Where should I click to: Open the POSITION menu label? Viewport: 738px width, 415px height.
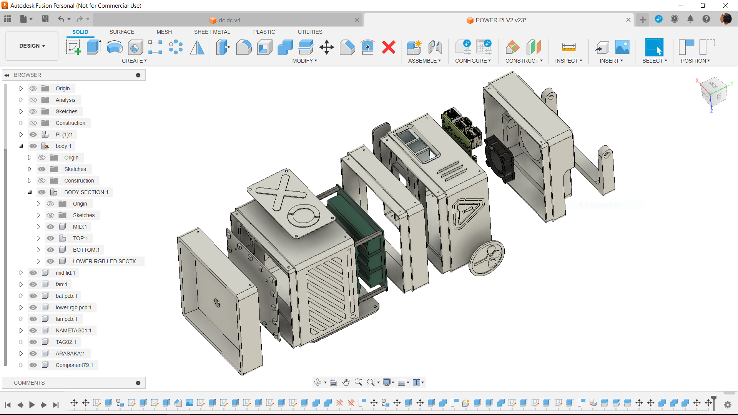(695, 61)
